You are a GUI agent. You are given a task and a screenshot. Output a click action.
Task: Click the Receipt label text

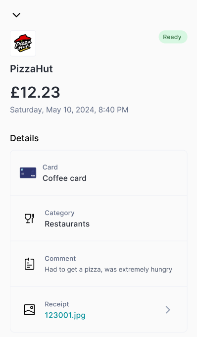56,304
